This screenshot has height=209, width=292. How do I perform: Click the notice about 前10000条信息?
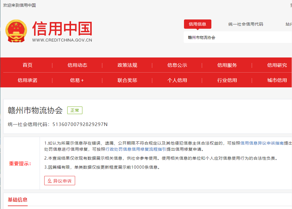pyautogui.click(x=102, y=167)
